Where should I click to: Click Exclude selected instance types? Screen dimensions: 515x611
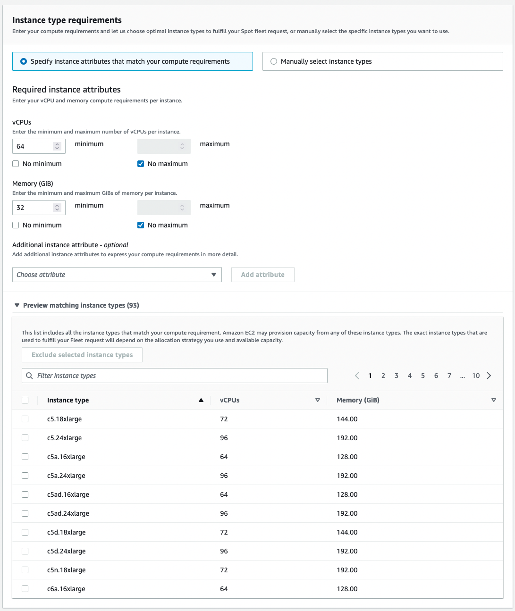(x=82, y=354)
